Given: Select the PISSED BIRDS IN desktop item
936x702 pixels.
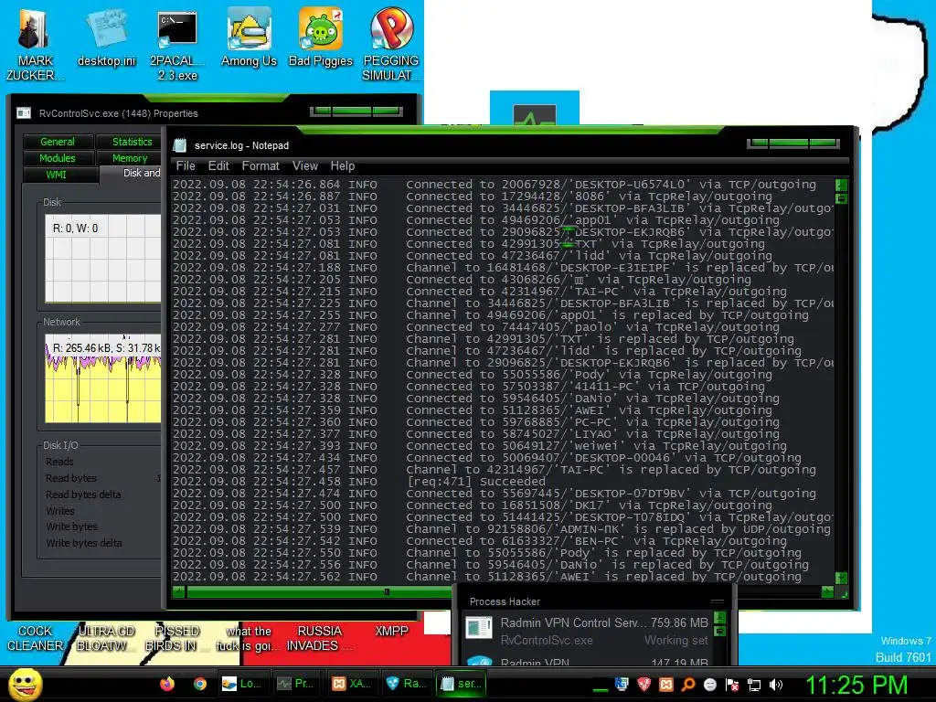Looking at the screenshot, I should 177,638.
